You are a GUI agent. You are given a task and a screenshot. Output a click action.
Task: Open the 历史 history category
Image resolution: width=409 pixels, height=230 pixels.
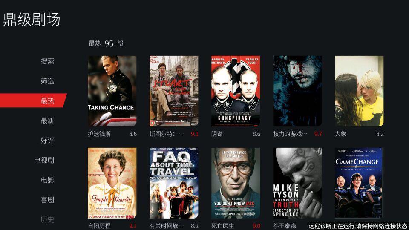coord(47,220)
